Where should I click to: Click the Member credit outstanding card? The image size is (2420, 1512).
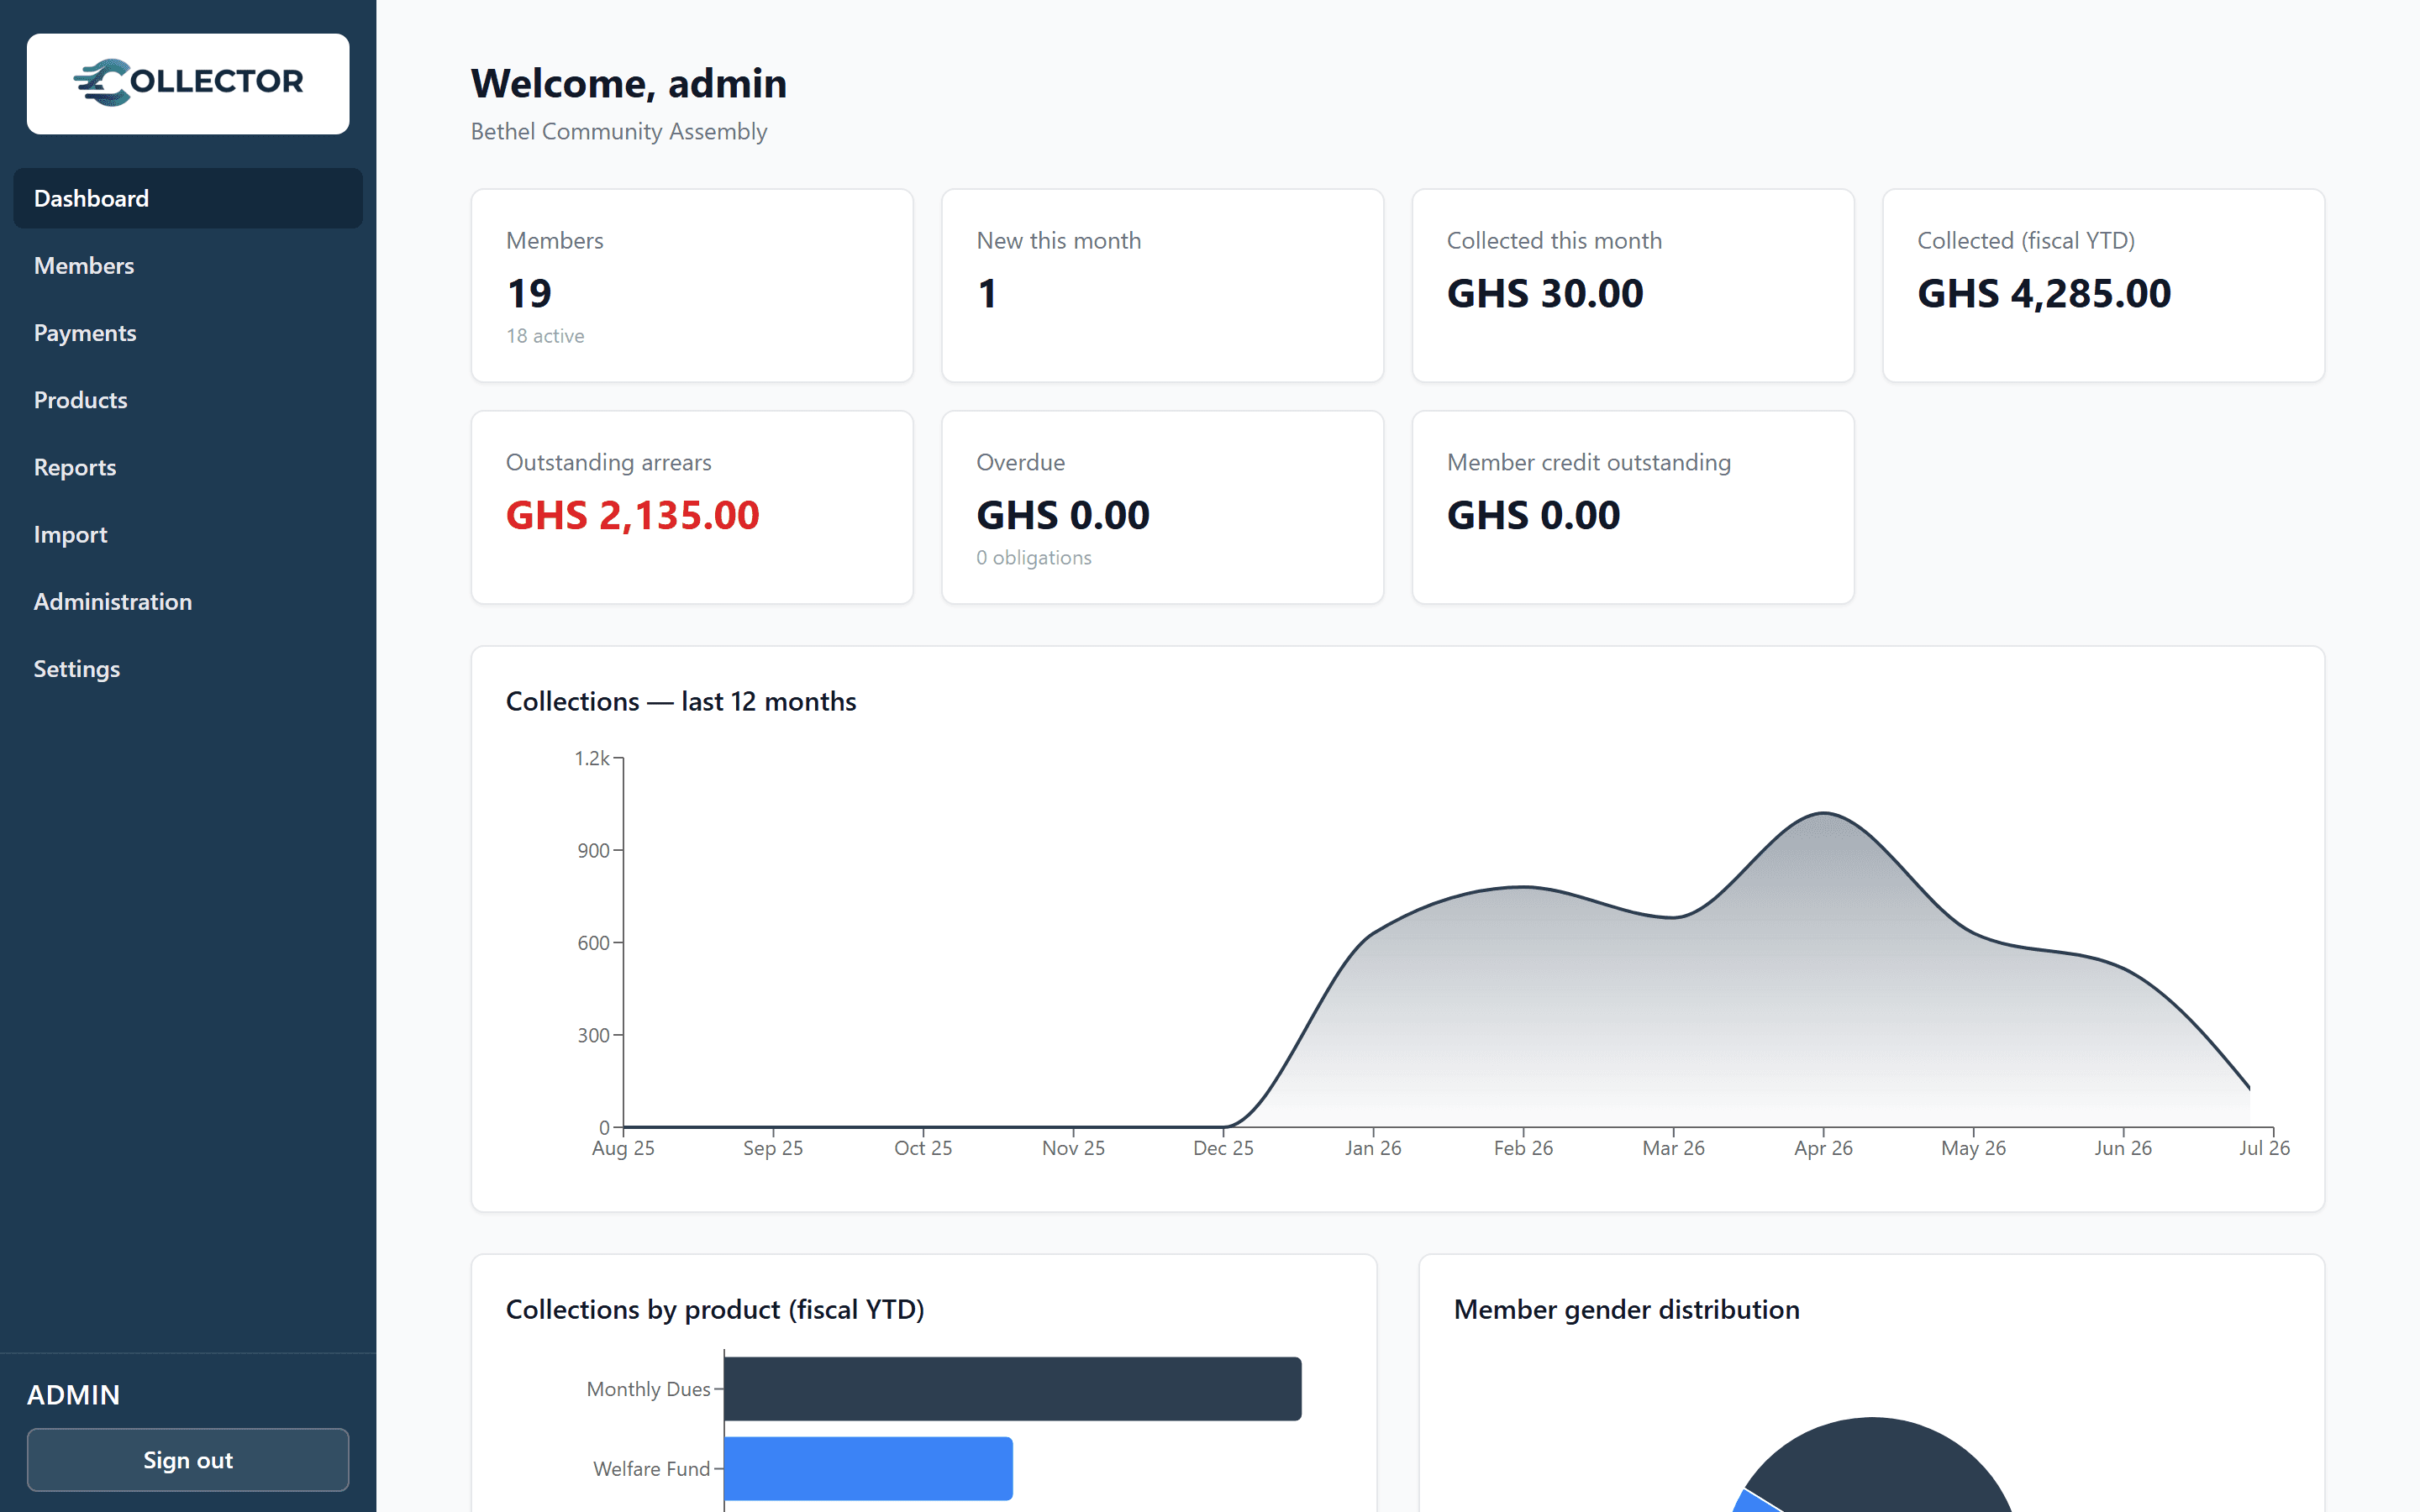tap(1632, 507)
